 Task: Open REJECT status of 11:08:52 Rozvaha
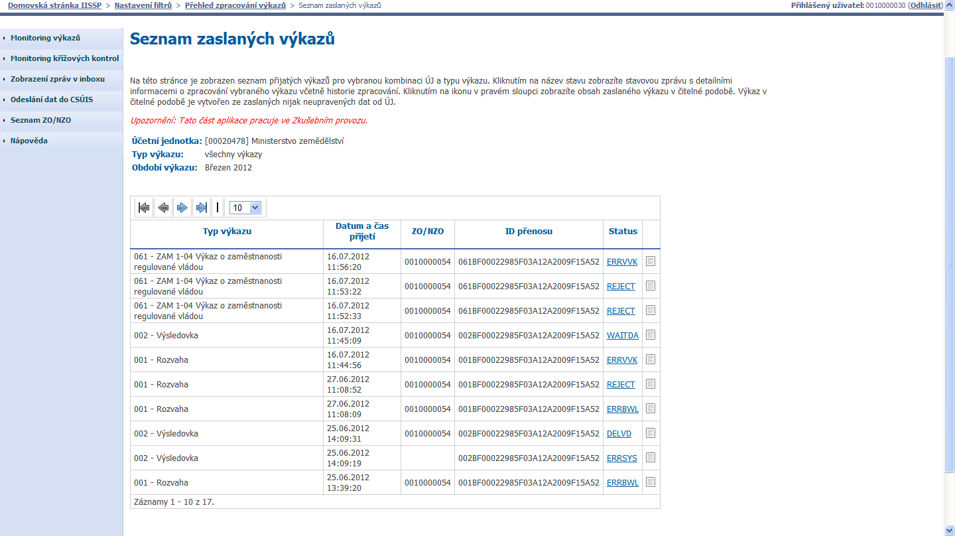(621, 385)
